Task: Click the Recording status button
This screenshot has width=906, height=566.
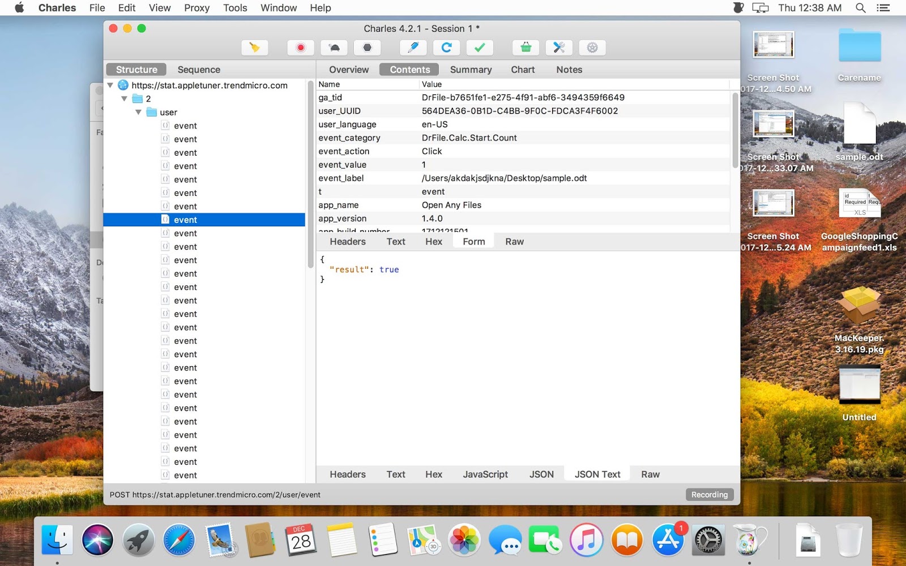Action: (710, 495)
